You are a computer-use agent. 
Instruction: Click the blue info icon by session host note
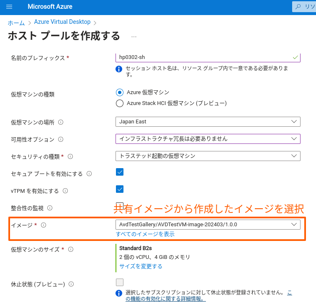pos(119,69)
